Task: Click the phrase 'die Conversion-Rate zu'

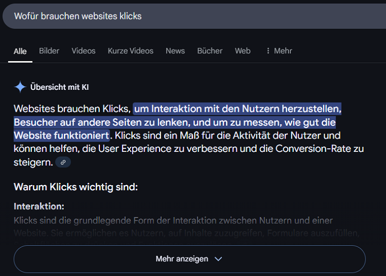Action: pyautogui.click(x=312, y=149)
